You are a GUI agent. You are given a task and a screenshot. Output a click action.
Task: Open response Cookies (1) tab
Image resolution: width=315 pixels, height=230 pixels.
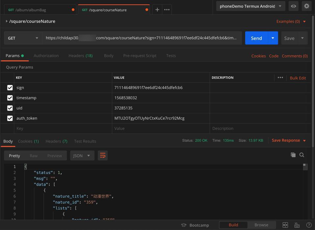click(x=28, y=141)
